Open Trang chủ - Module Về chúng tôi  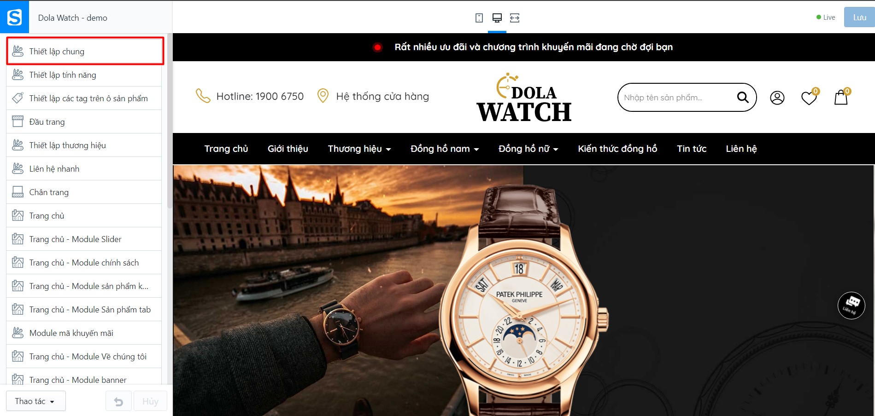point(84,356)
